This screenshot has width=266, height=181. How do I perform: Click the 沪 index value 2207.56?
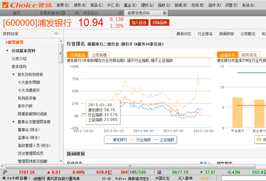pos(27,172)
